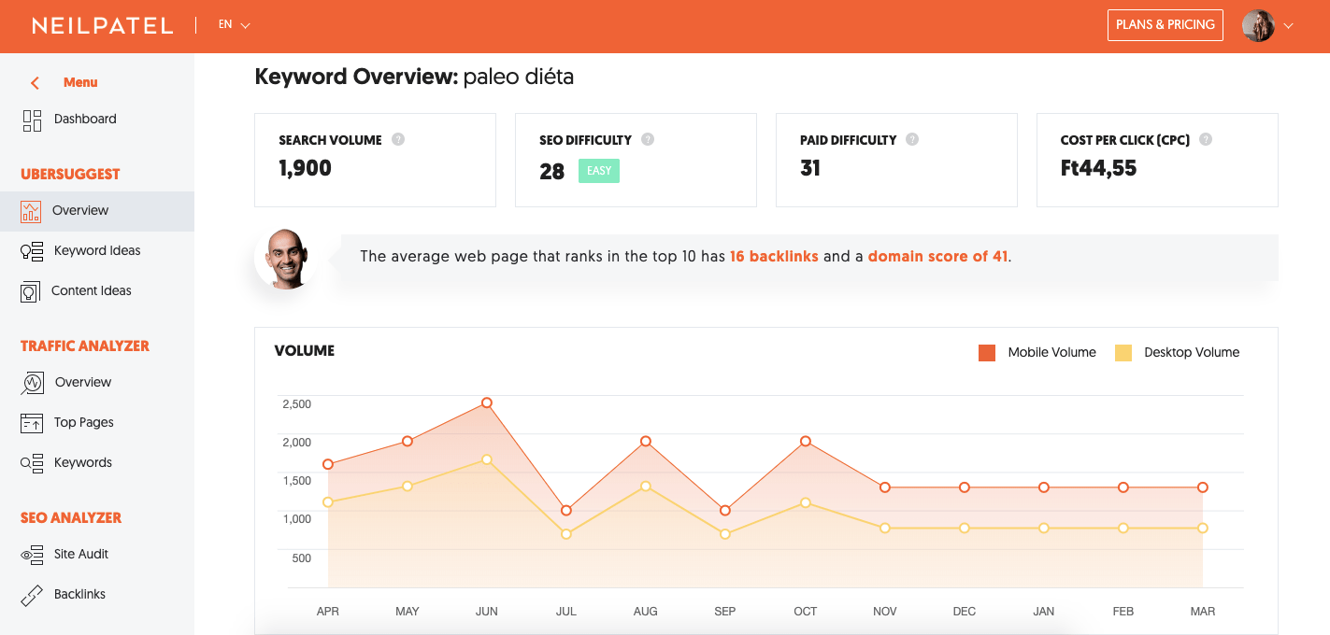Click the '16 backlinks' link

tap(774, 257)
